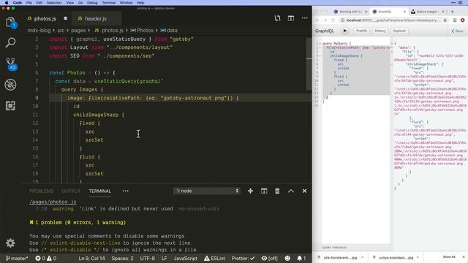Click 'mdx-blog' folder in breadcrumb
Screen dimensions: 468x263
click(39, 31)
